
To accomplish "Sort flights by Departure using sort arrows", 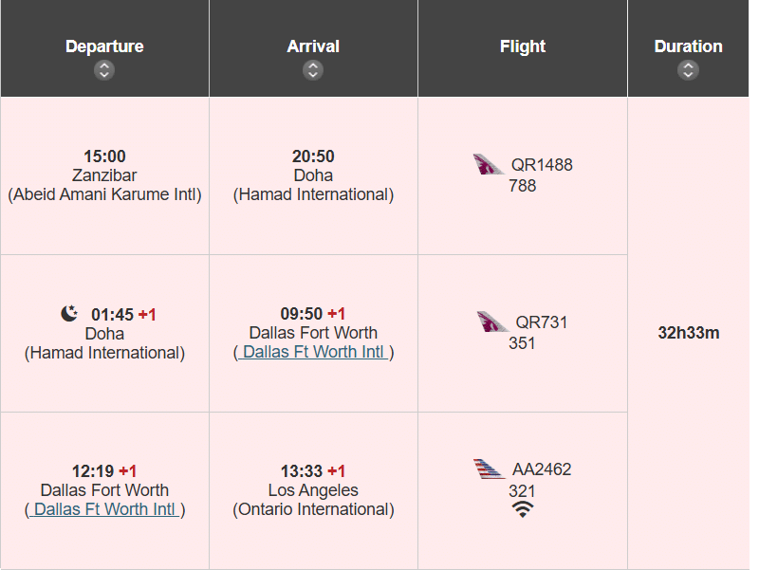I will point(104,70).
